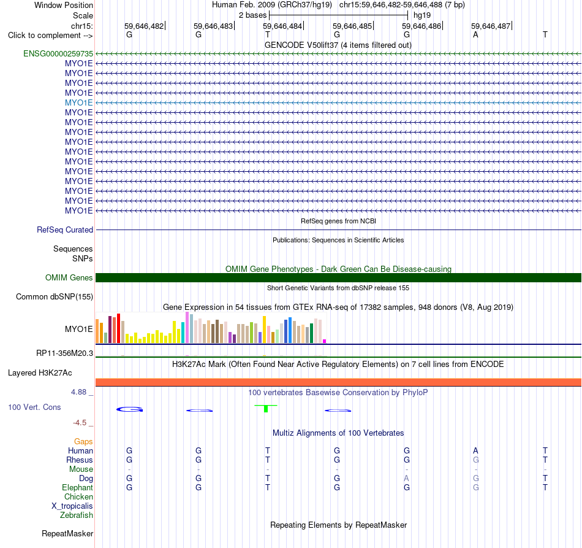Select the Chicken alignment row label
The width and height of the screenshot is (582, 548).
coord(78,496)
